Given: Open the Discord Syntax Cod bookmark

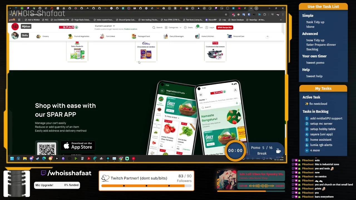Looking at the screenshot, I should click(x=125, y=20).
